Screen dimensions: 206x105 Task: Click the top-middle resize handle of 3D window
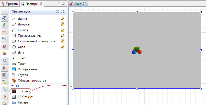click(137, 12)
